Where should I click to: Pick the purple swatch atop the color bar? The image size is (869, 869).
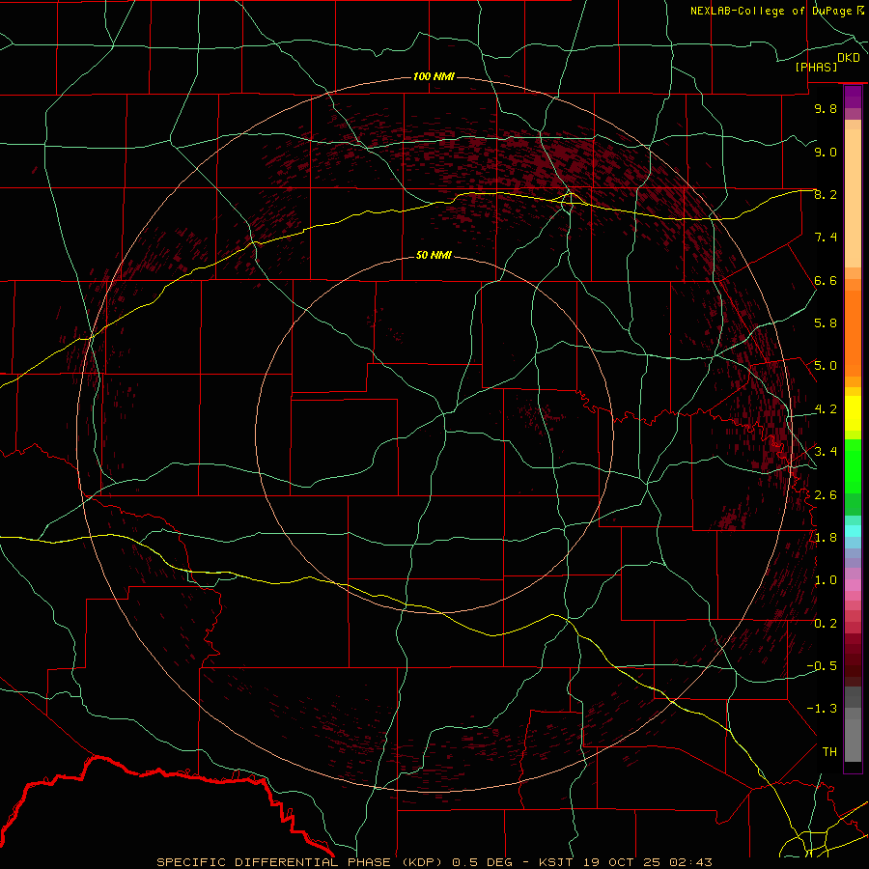[x=853, y=97]
